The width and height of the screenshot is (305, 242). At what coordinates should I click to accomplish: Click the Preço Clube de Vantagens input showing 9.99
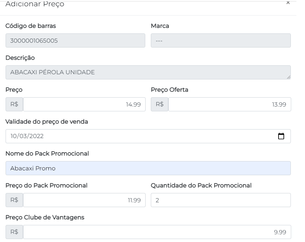click(157, 232)
